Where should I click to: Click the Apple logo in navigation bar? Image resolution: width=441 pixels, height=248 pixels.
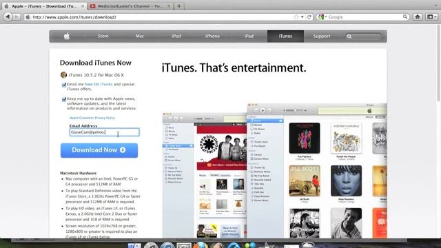[67, 36]
